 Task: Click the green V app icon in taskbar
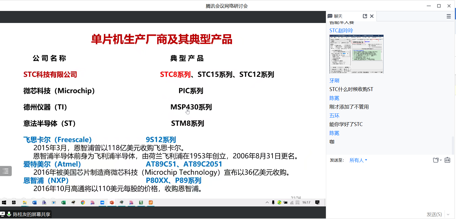141,203
